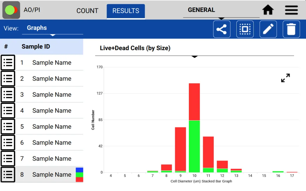
Task: Select Sample Name in row 3
Action: point(51,94)
